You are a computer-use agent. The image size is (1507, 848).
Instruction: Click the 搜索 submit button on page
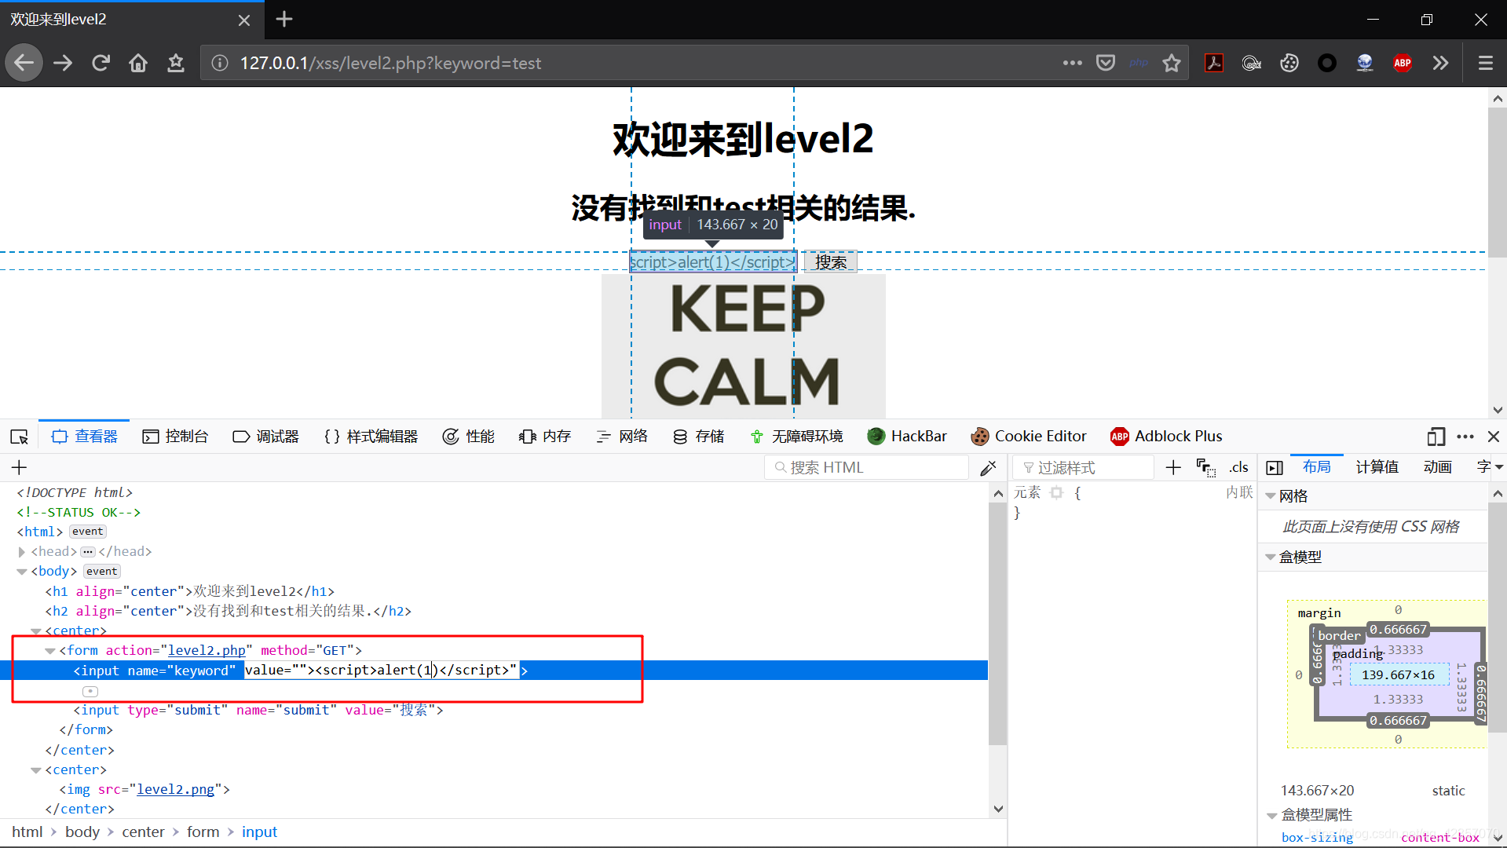(x=831, y=262)
